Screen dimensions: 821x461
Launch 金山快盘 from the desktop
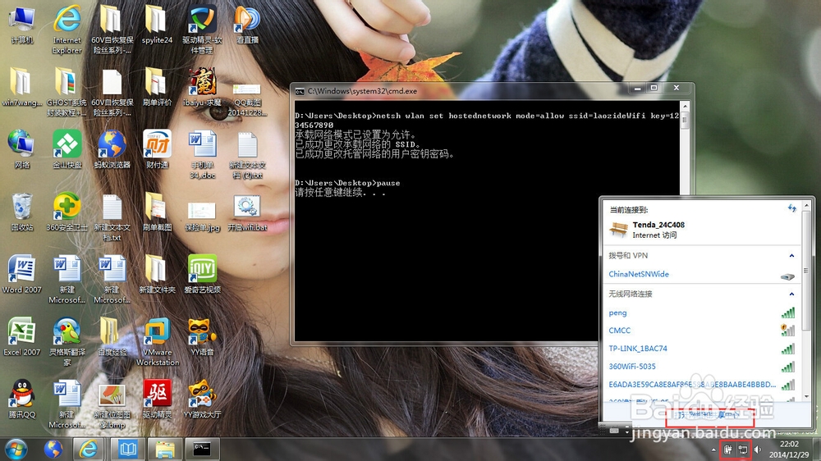(67, 149)
